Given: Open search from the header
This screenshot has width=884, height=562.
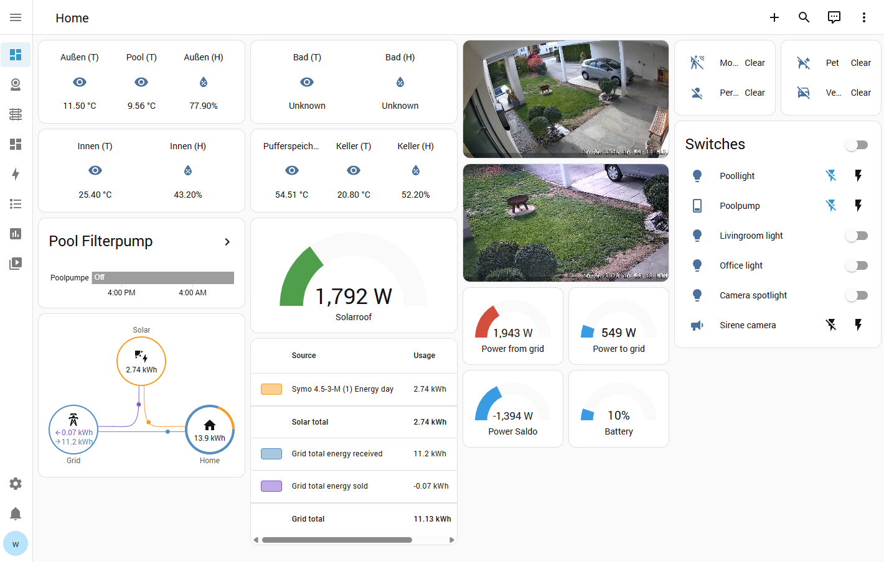Looking at the screenshot, I should (804, 17).
